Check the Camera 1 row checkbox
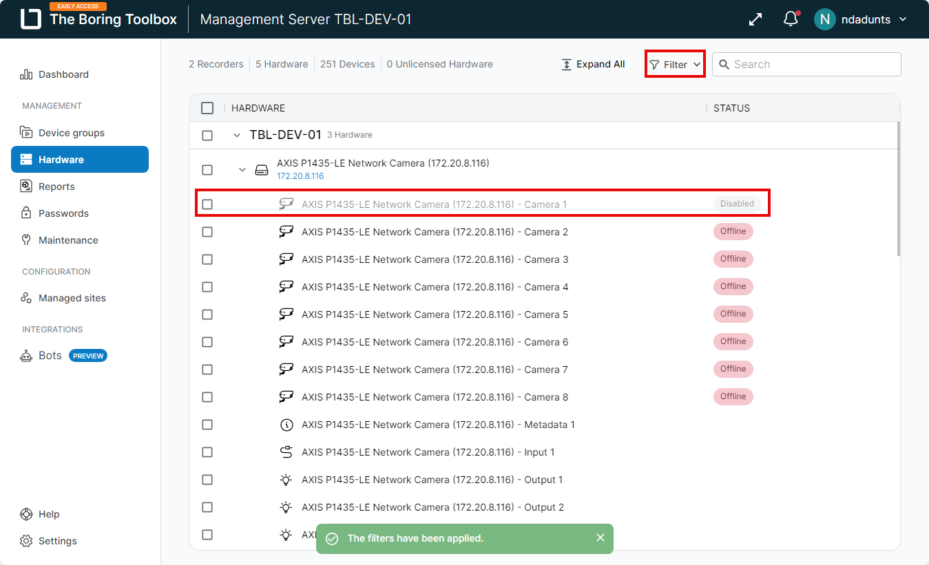This screenshot has width=929, height=565. coord(207,204)
